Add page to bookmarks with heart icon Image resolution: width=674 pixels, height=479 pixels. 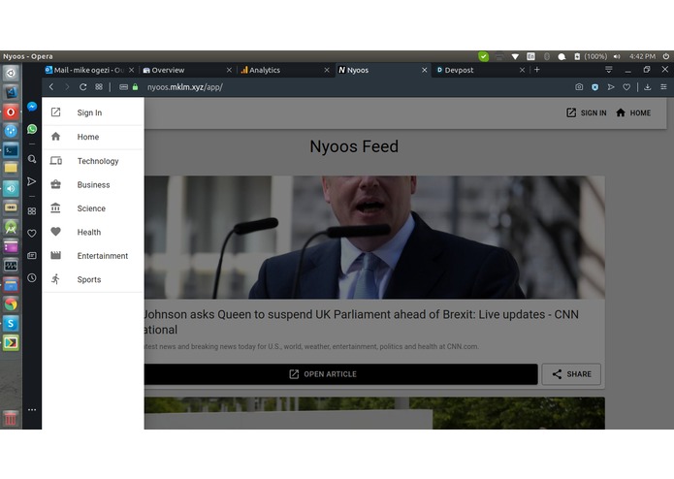(626, 86)
